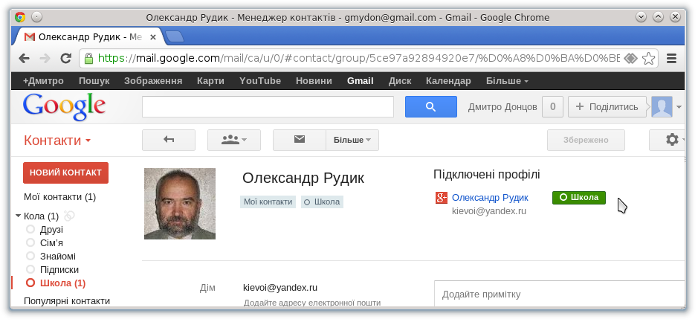Screen dimensions: 698x322
Task: Click Додайте адресу електронної пошти
Action: [312, 303]
